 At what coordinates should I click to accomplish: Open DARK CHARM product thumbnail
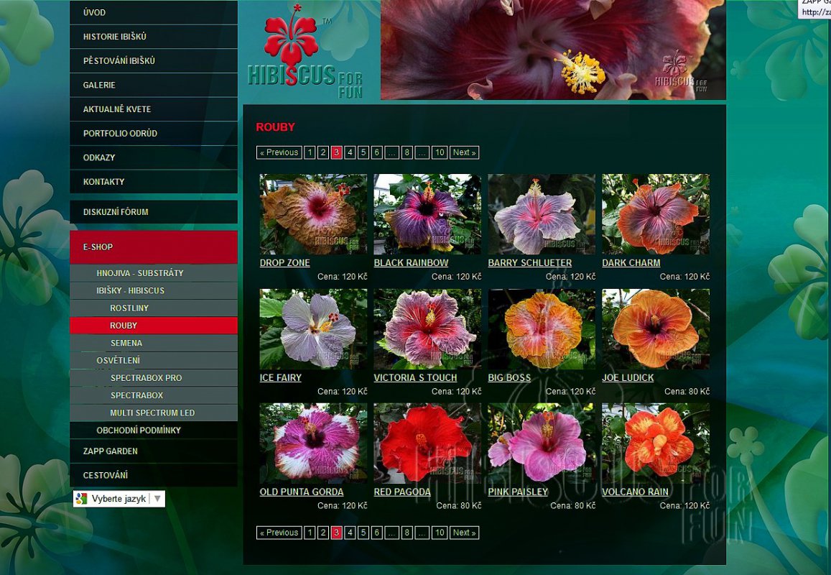(656, 214)
